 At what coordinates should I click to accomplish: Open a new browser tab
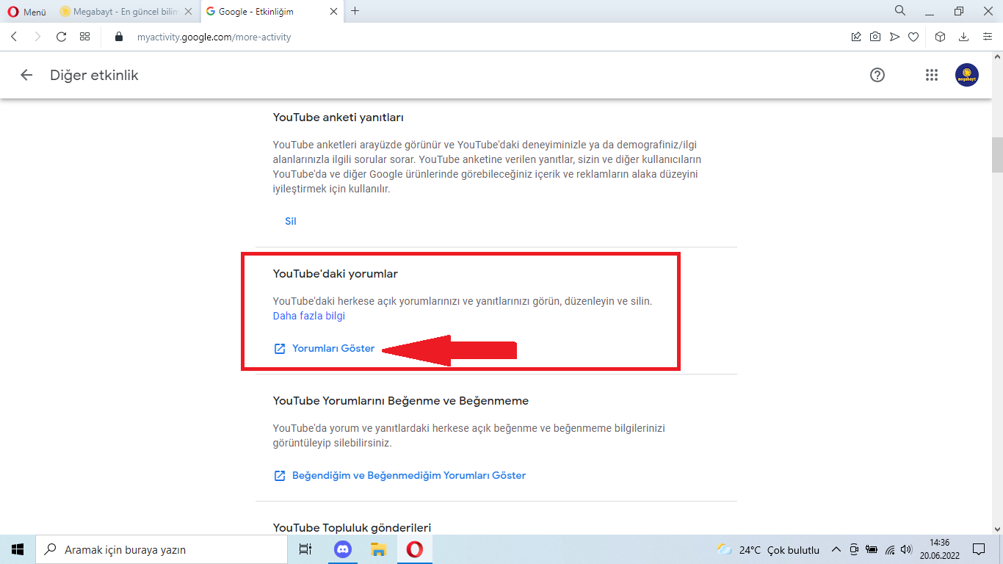(x=355, y=11)
